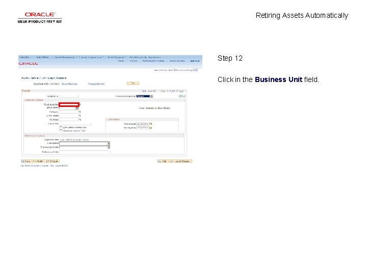The height and width of the screenshot is (275, 367).
Task: Jump to First request row
Action: pos(163,91)
